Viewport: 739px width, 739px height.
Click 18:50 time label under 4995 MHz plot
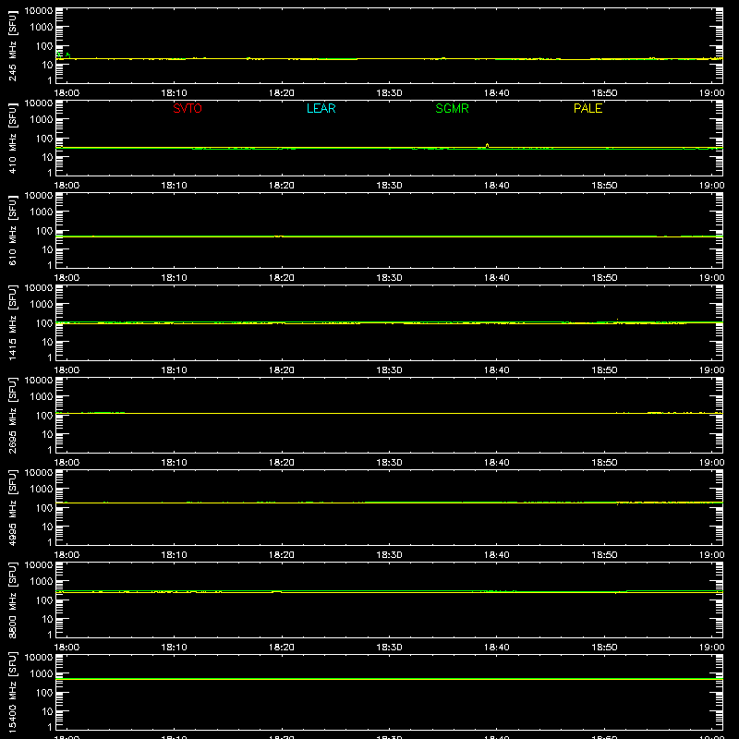coord(604,555)
